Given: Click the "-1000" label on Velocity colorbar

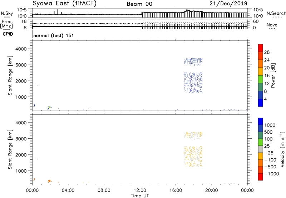Looking at the screenshot, I should point(271,174).
